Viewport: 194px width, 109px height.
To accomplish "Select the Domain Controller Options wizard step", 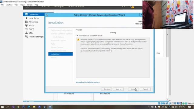I will pos(62,34).
